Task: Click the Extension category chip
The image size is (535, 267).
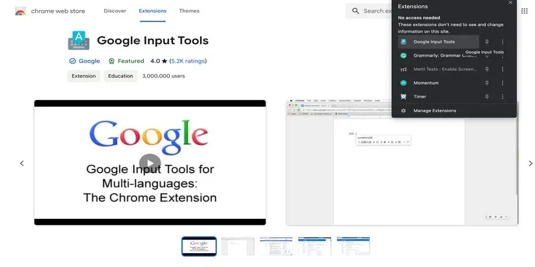Action: [x=84, y=76]
